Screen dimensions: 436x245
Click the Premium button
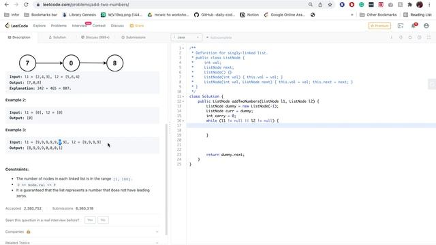pyautogui.click(x=379, y=26)
